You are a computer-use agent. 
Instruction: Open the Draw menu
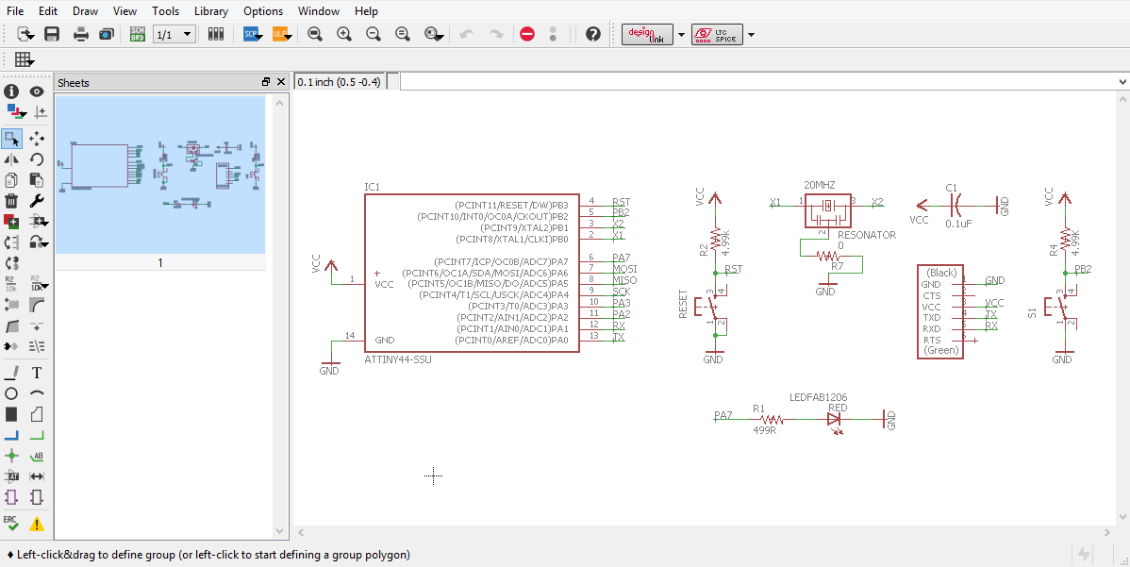tap(86, 10)
